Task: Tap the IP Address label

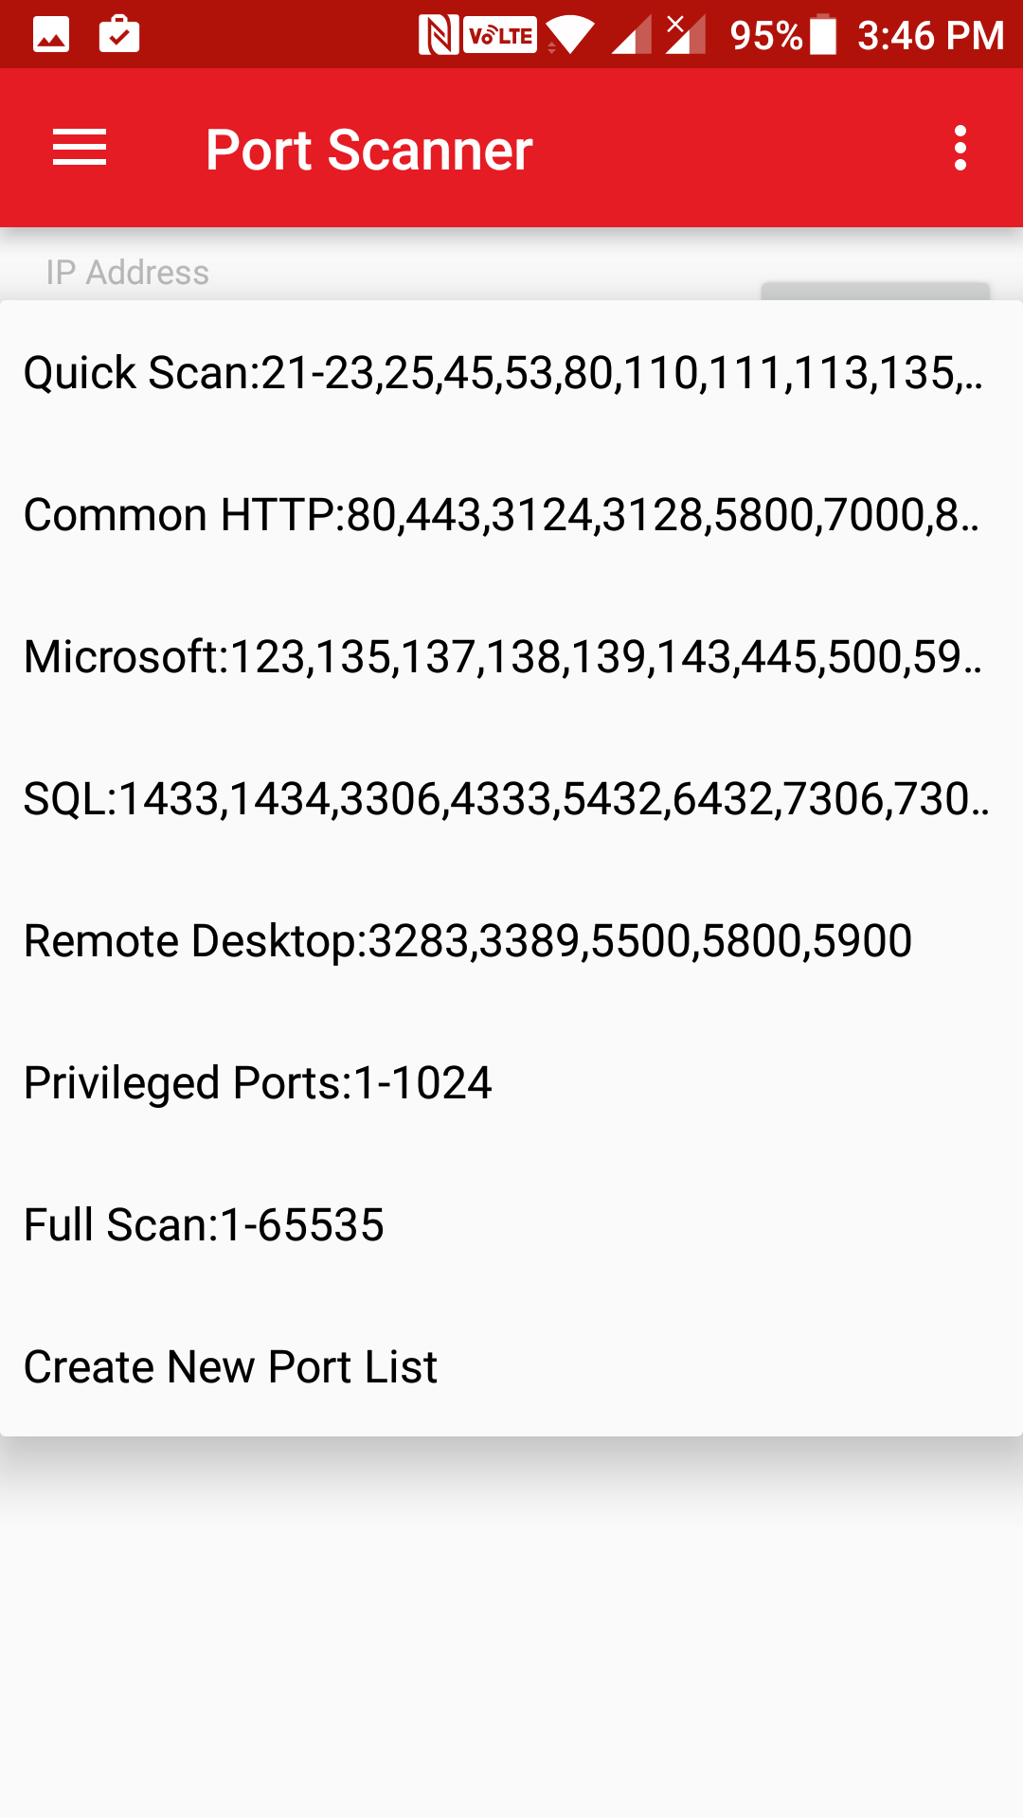Action: click(128, 272)
